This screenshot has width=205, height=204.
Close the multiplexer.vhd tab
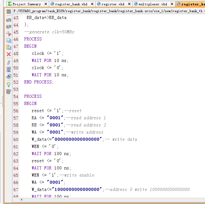point(172,4)
